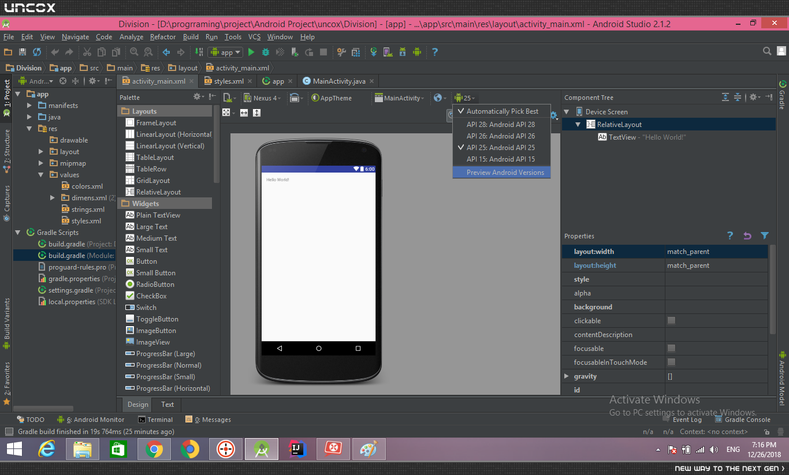Open the Terminal tool window
This screenshot has width=789, height=475.
(x=155, y=420)
